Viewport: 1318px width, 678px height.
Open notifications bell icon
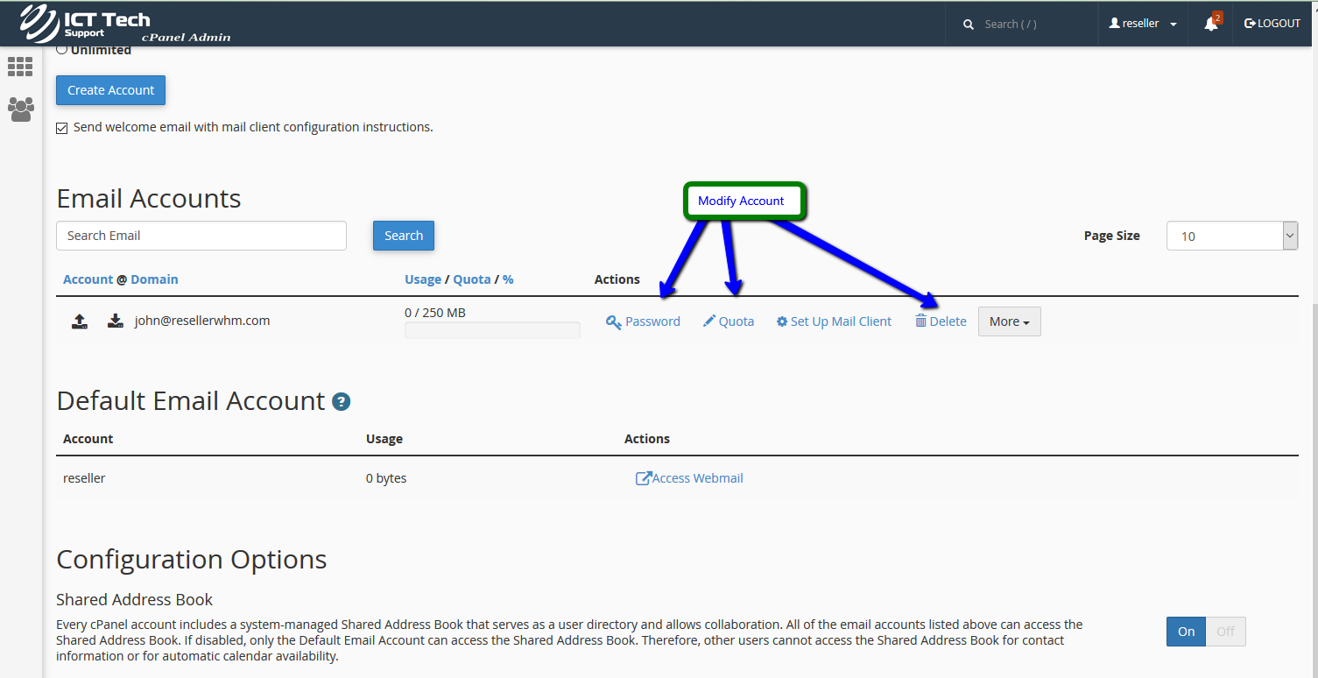coord(1211,24)
